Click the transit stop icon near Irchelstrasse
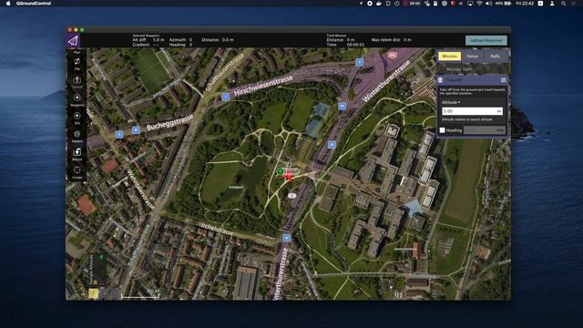 point(286,238)
